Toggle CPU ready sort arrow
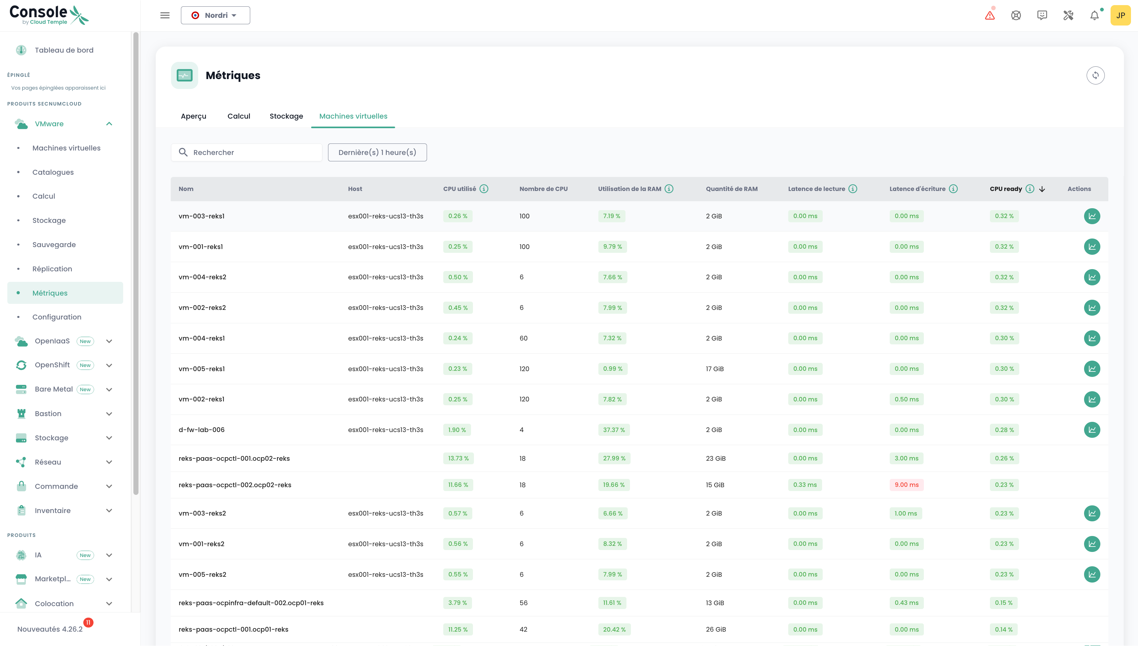The height and width of the screenshot is (646, 1138). coord(1042,189)
